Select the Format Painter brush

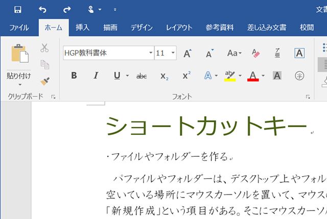pos(45,81)
